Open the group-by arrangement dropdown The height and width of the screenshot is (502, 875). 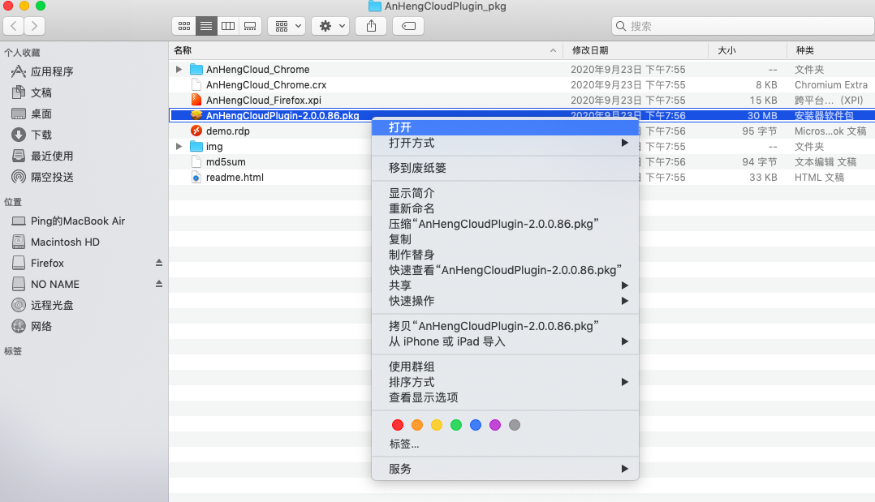(x=287, y=26)
